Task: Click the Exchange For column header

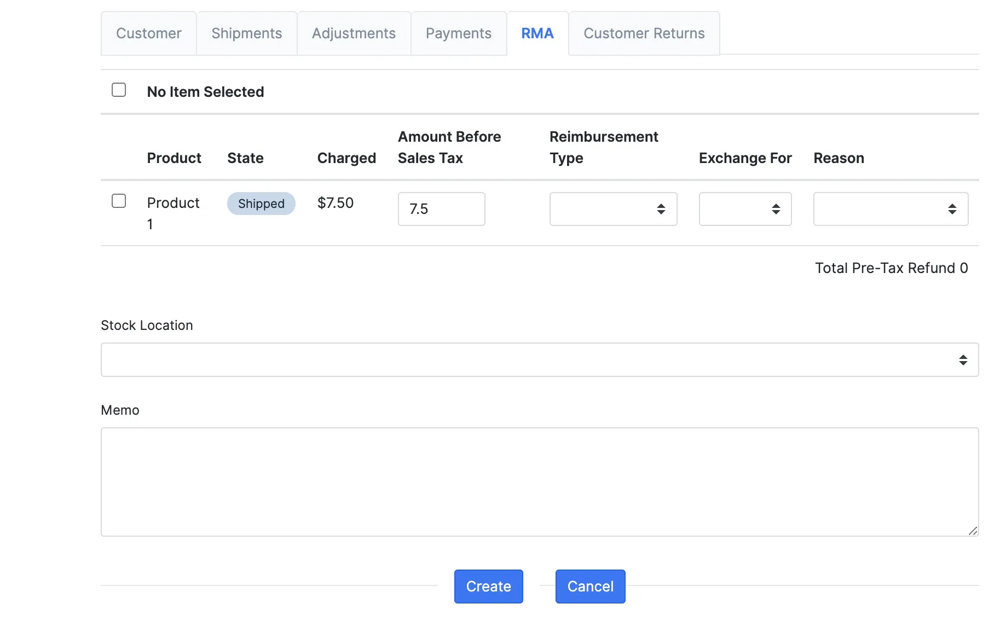Action: coord(745,158)
